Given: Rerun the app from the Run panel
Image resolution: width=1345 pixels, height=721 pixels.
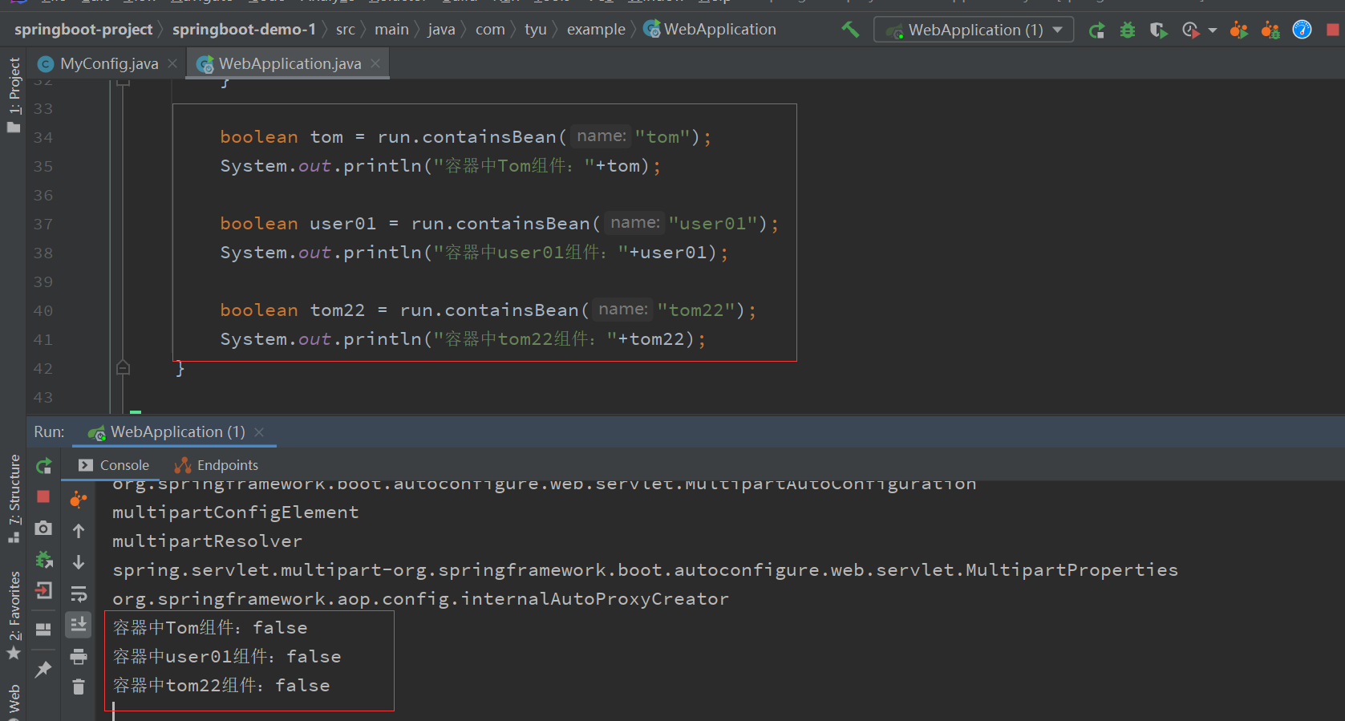Looking at the screenshot, I should point(44,466).
